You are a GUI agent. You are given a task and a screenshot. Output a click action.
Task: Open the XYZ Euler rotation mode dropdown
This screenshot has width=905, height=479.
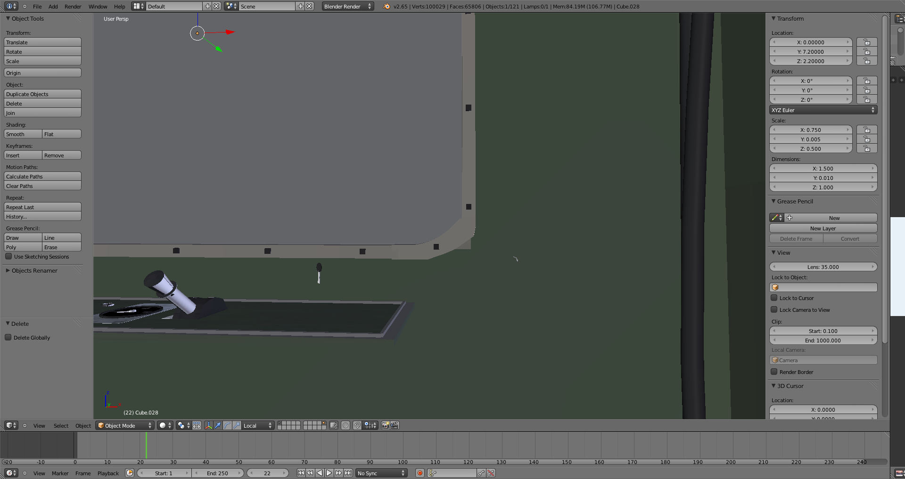[823, 110]
